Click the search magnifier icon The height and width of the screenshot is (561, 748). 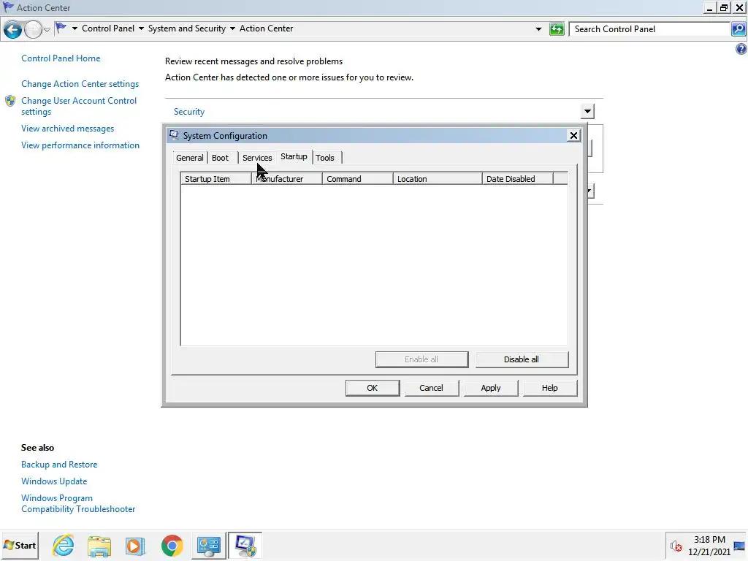739,29
